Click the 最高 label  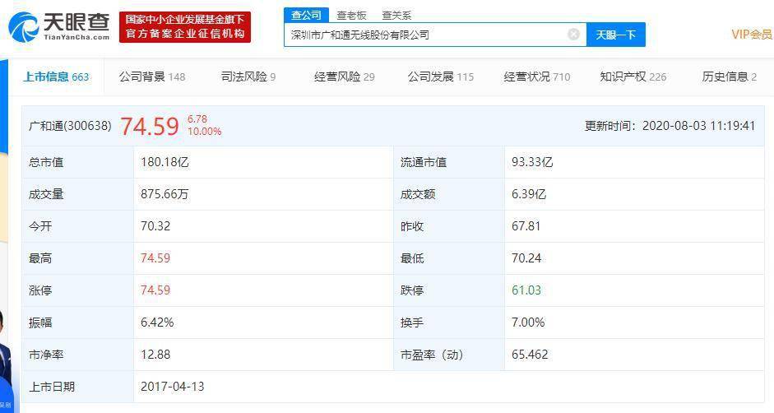[x=40, y=258]
